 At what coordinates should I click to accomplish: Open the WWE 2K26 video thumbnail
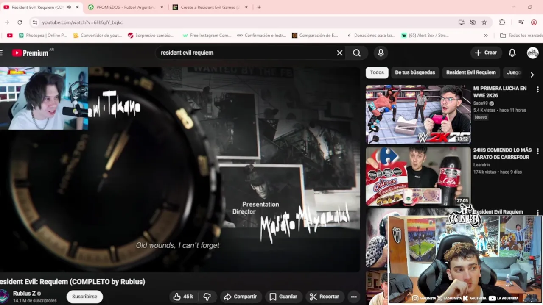click(418, 114)
